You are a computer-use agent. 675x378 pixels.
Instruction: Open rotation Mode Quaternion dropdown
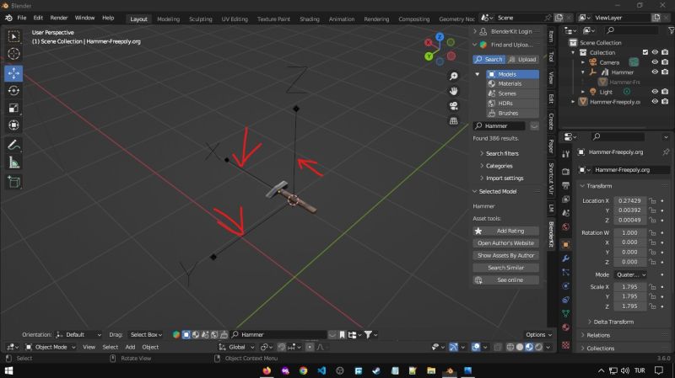click(630, 275)
